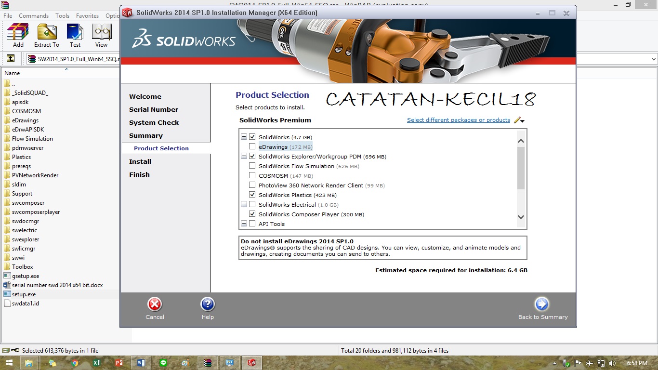Click the Action Center flag tray icon
Screen dimensions: 658x370
(579, 363)
